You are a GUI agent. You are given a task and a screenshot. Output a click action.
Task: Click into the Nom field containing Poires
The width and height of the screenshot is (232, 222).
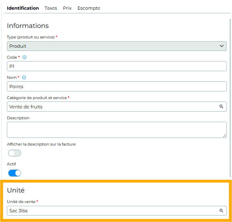click(117, 86)
